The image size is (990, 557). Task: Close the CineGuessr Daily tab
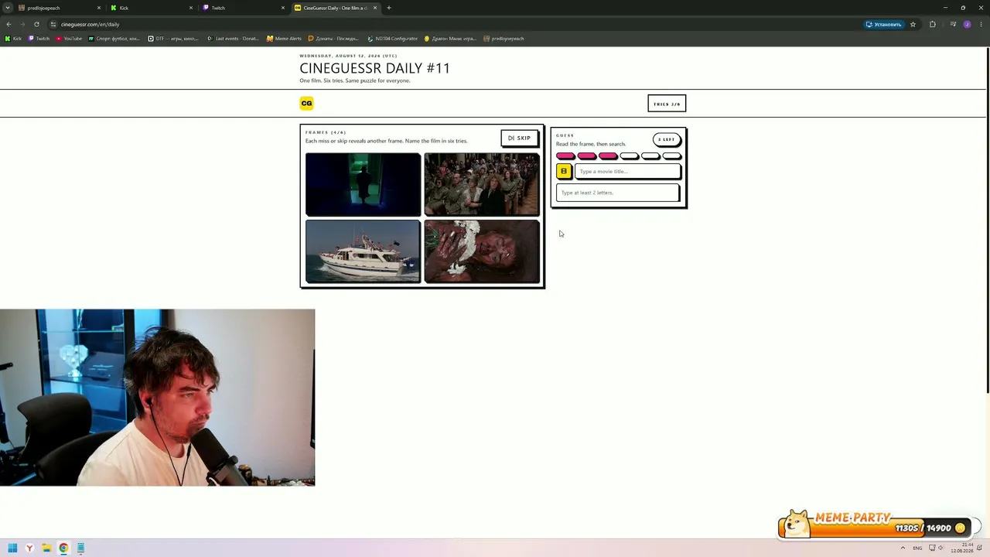[x=375, y=8]
